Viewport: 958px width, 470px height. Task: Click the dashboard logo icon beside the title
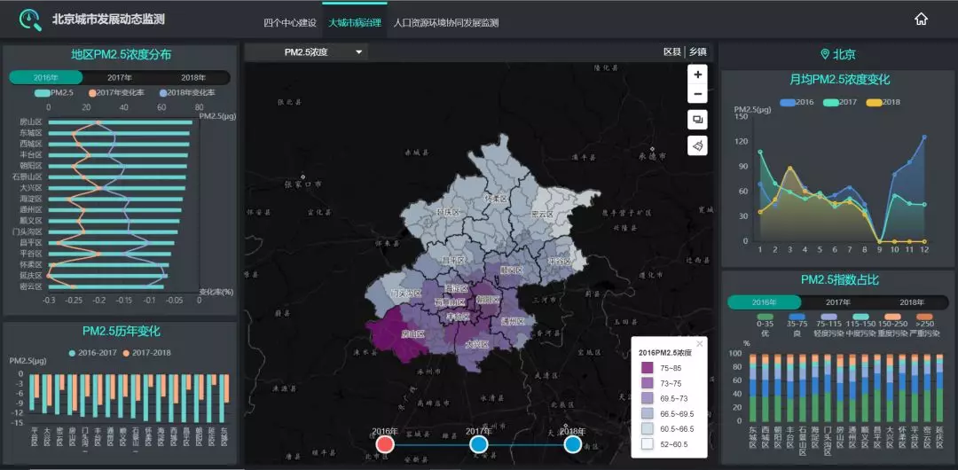pos(30,20)
